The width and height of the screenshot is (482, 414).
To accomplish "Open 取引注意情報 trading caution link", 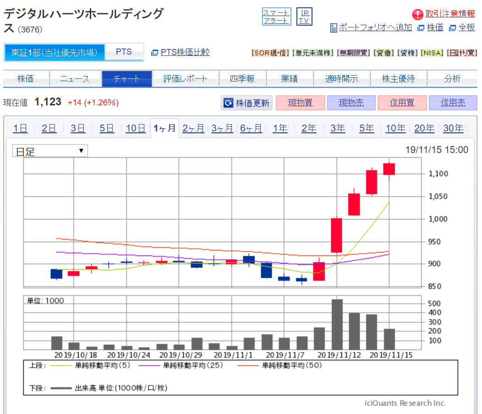I will pos(450,14).
